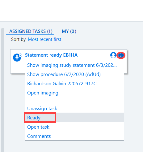Mark the task as Ready
The width and height of the screenshot is (143, 152).
pyautogui.click(x=74, y=118)
